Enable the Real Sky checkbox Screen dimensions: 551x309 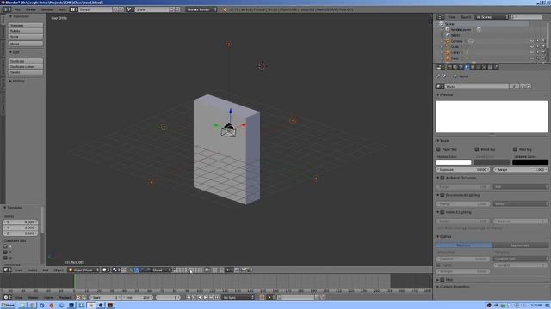(515, 149)
